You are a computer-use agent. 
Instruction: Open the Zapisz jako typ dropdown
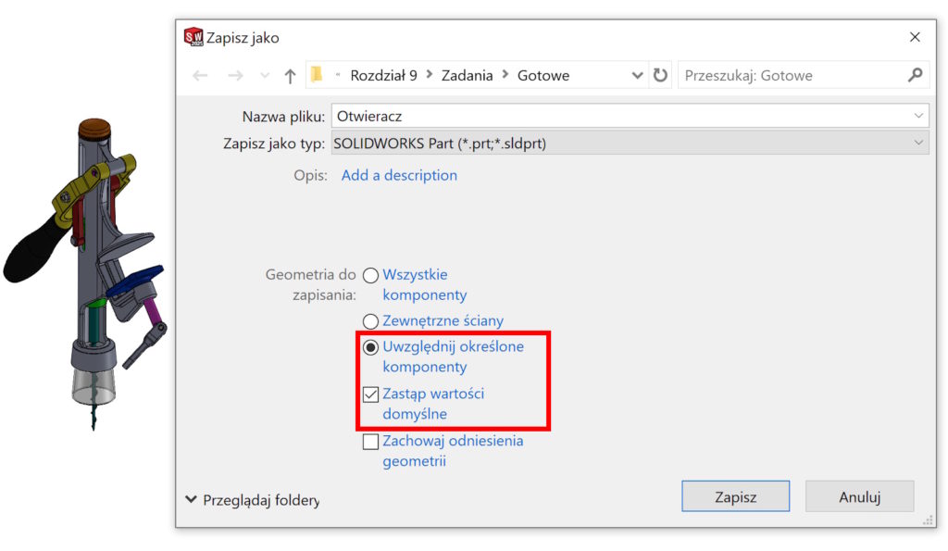(918, 144)
